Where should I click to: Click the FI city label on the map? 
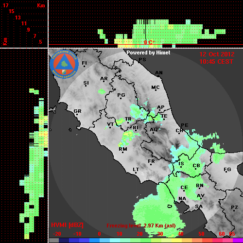pos(84,63)
